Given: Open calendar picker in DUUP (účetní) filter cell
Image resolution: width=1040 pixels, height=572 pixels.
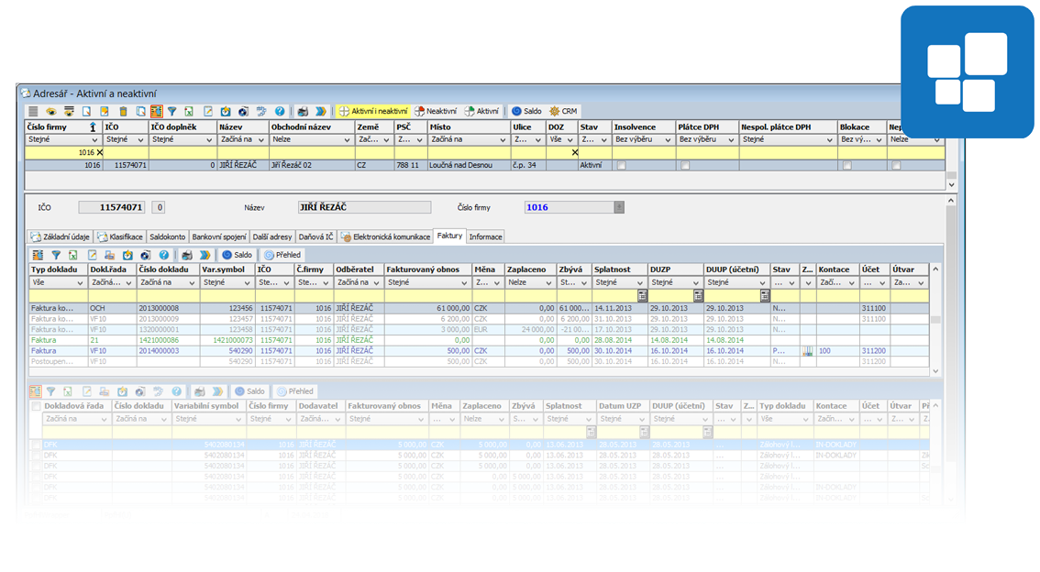Looking at the screenshot, I should click(x=765, y=296).
